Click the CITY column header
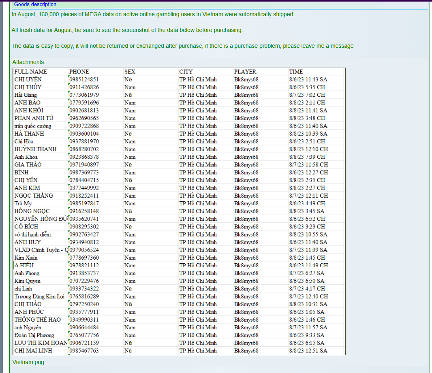The width and height of the screenshot is (432, 373). [x=186, y=72]
